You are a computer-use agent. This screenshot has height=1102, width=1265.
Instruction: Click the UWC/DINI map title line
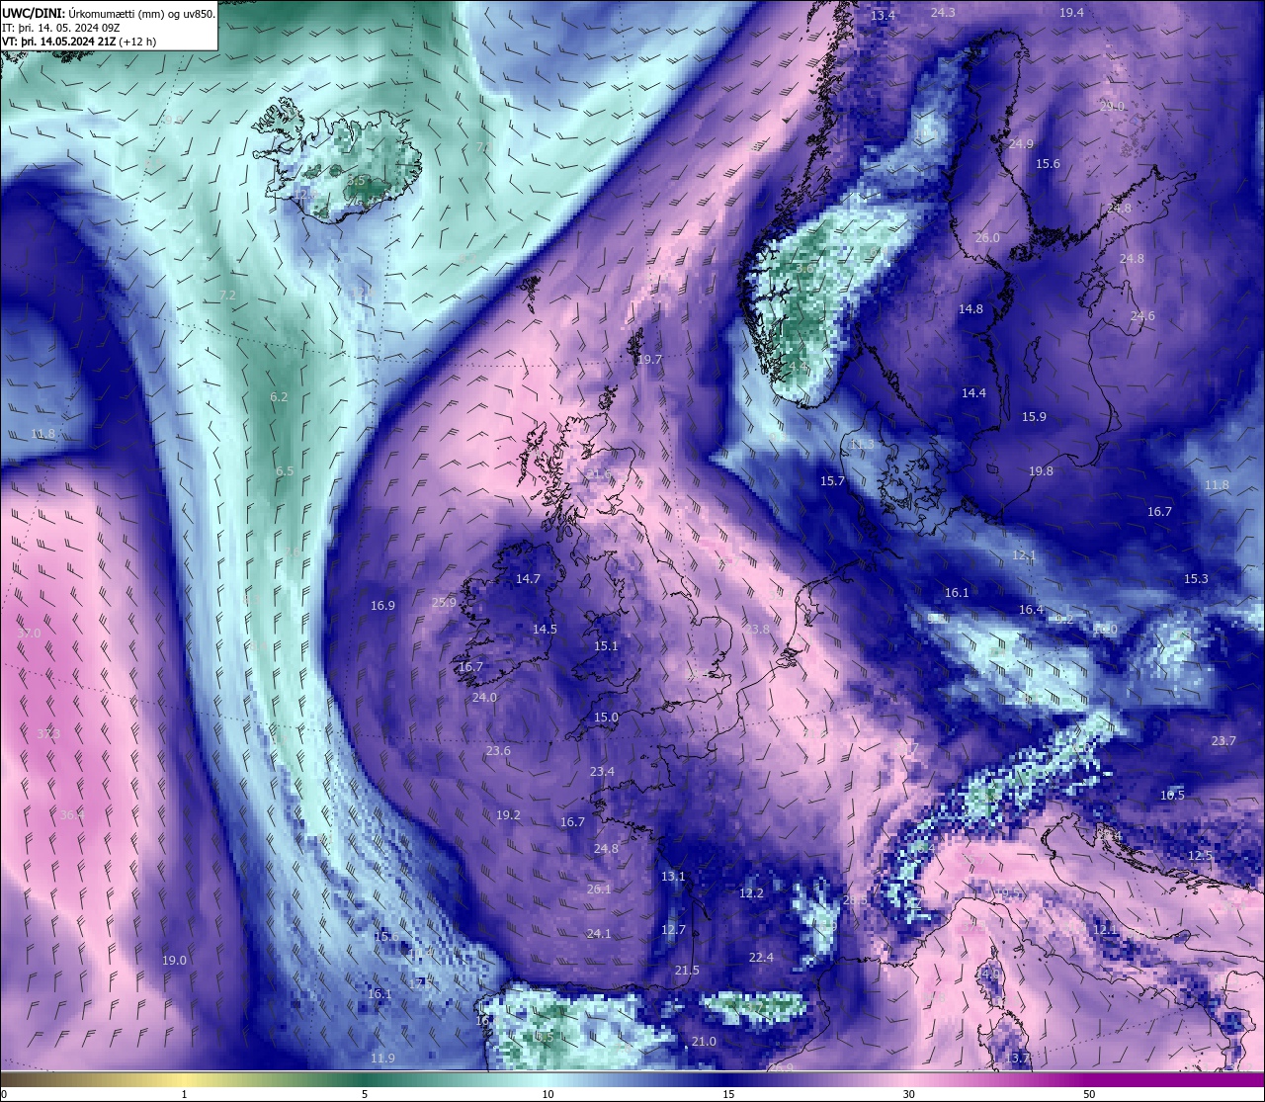pos(109,13)
